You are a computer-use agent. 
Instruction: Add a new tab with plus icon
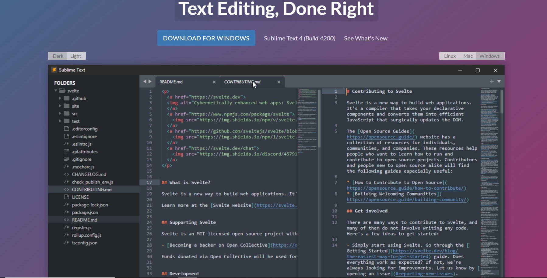click(492, 81)
